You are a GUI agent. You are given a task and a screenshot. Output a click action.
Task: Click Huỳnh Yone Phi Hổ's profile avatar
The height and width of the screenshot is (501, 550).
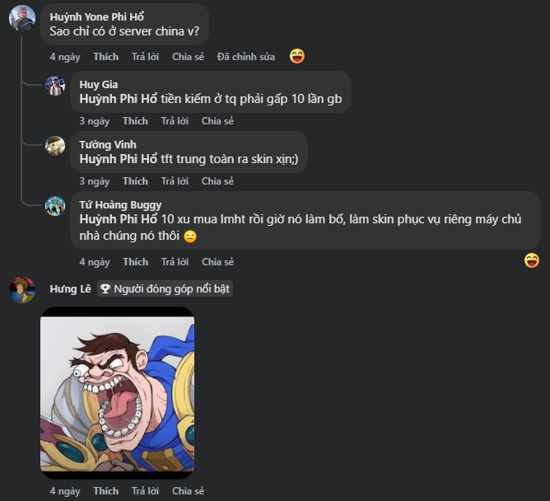[x=22, y=17]
